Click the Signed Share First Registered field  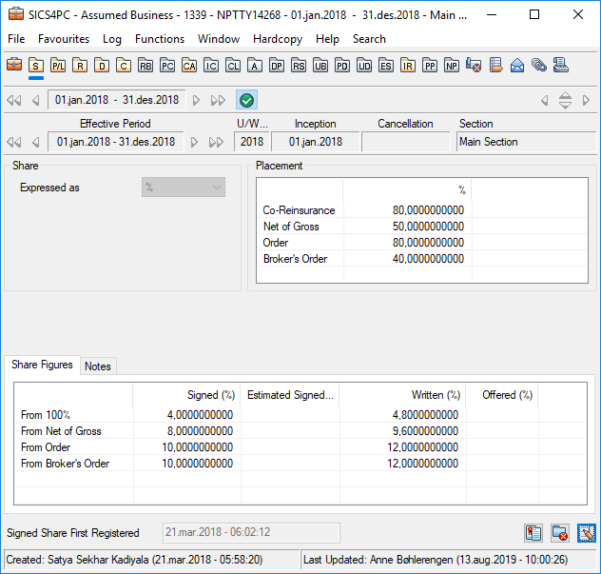tap(249, 533)
